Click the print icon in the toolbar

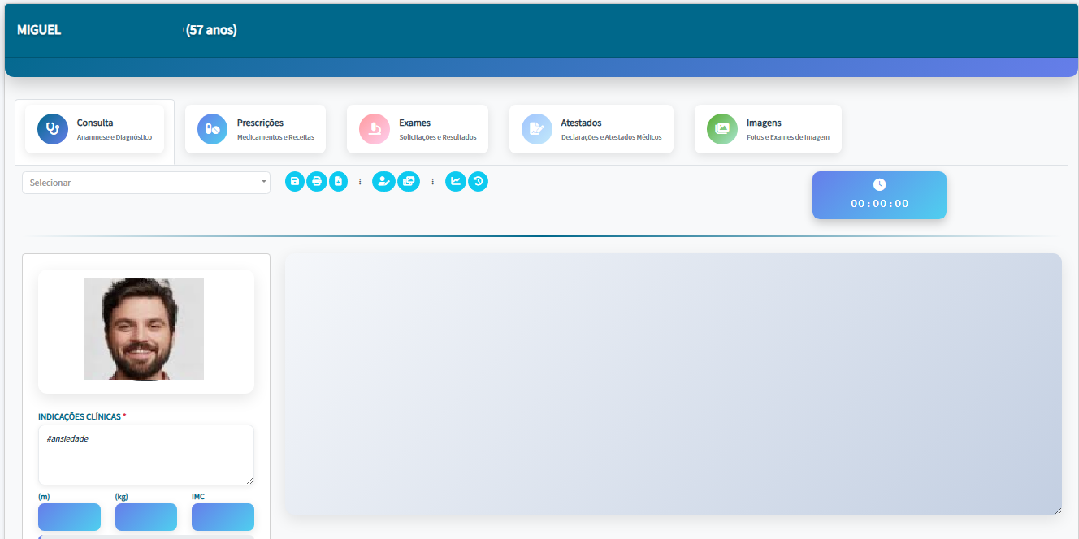coord(317,182)
